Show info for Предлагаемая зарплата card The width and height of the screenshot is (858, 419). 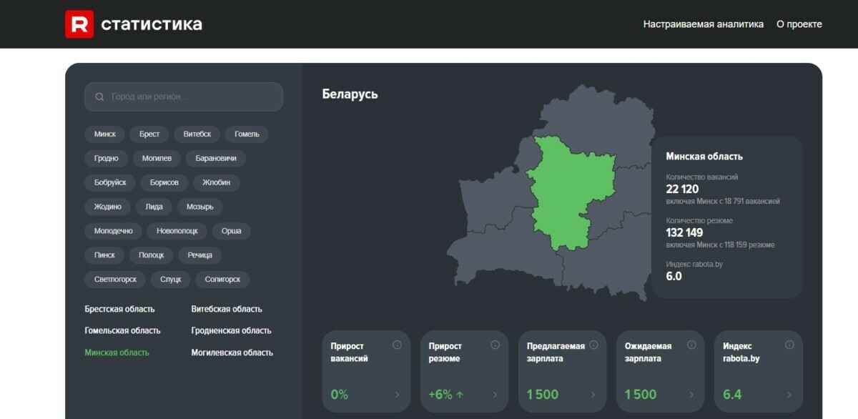pos(593,345)
